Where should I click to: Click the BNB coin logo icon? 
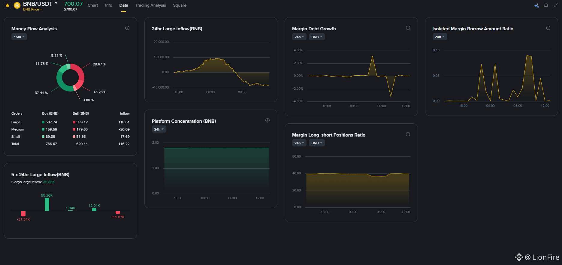click(x=17, y=5)
